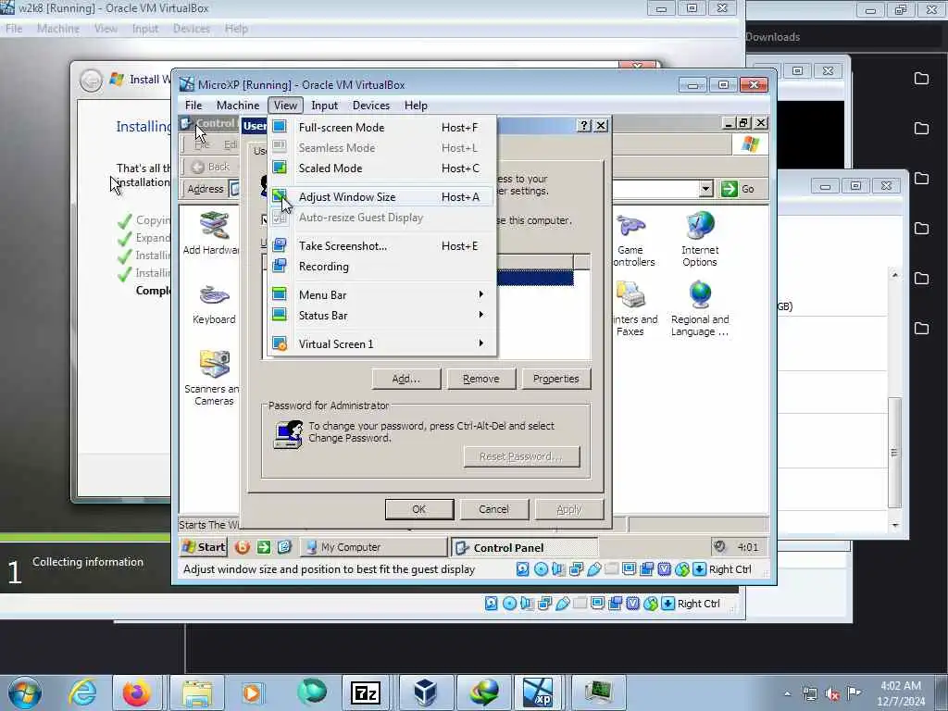Click the VirtualBox cube taskbar icon
The height and width of the screenshot is (711, 948).
click(x=425, y=692)
